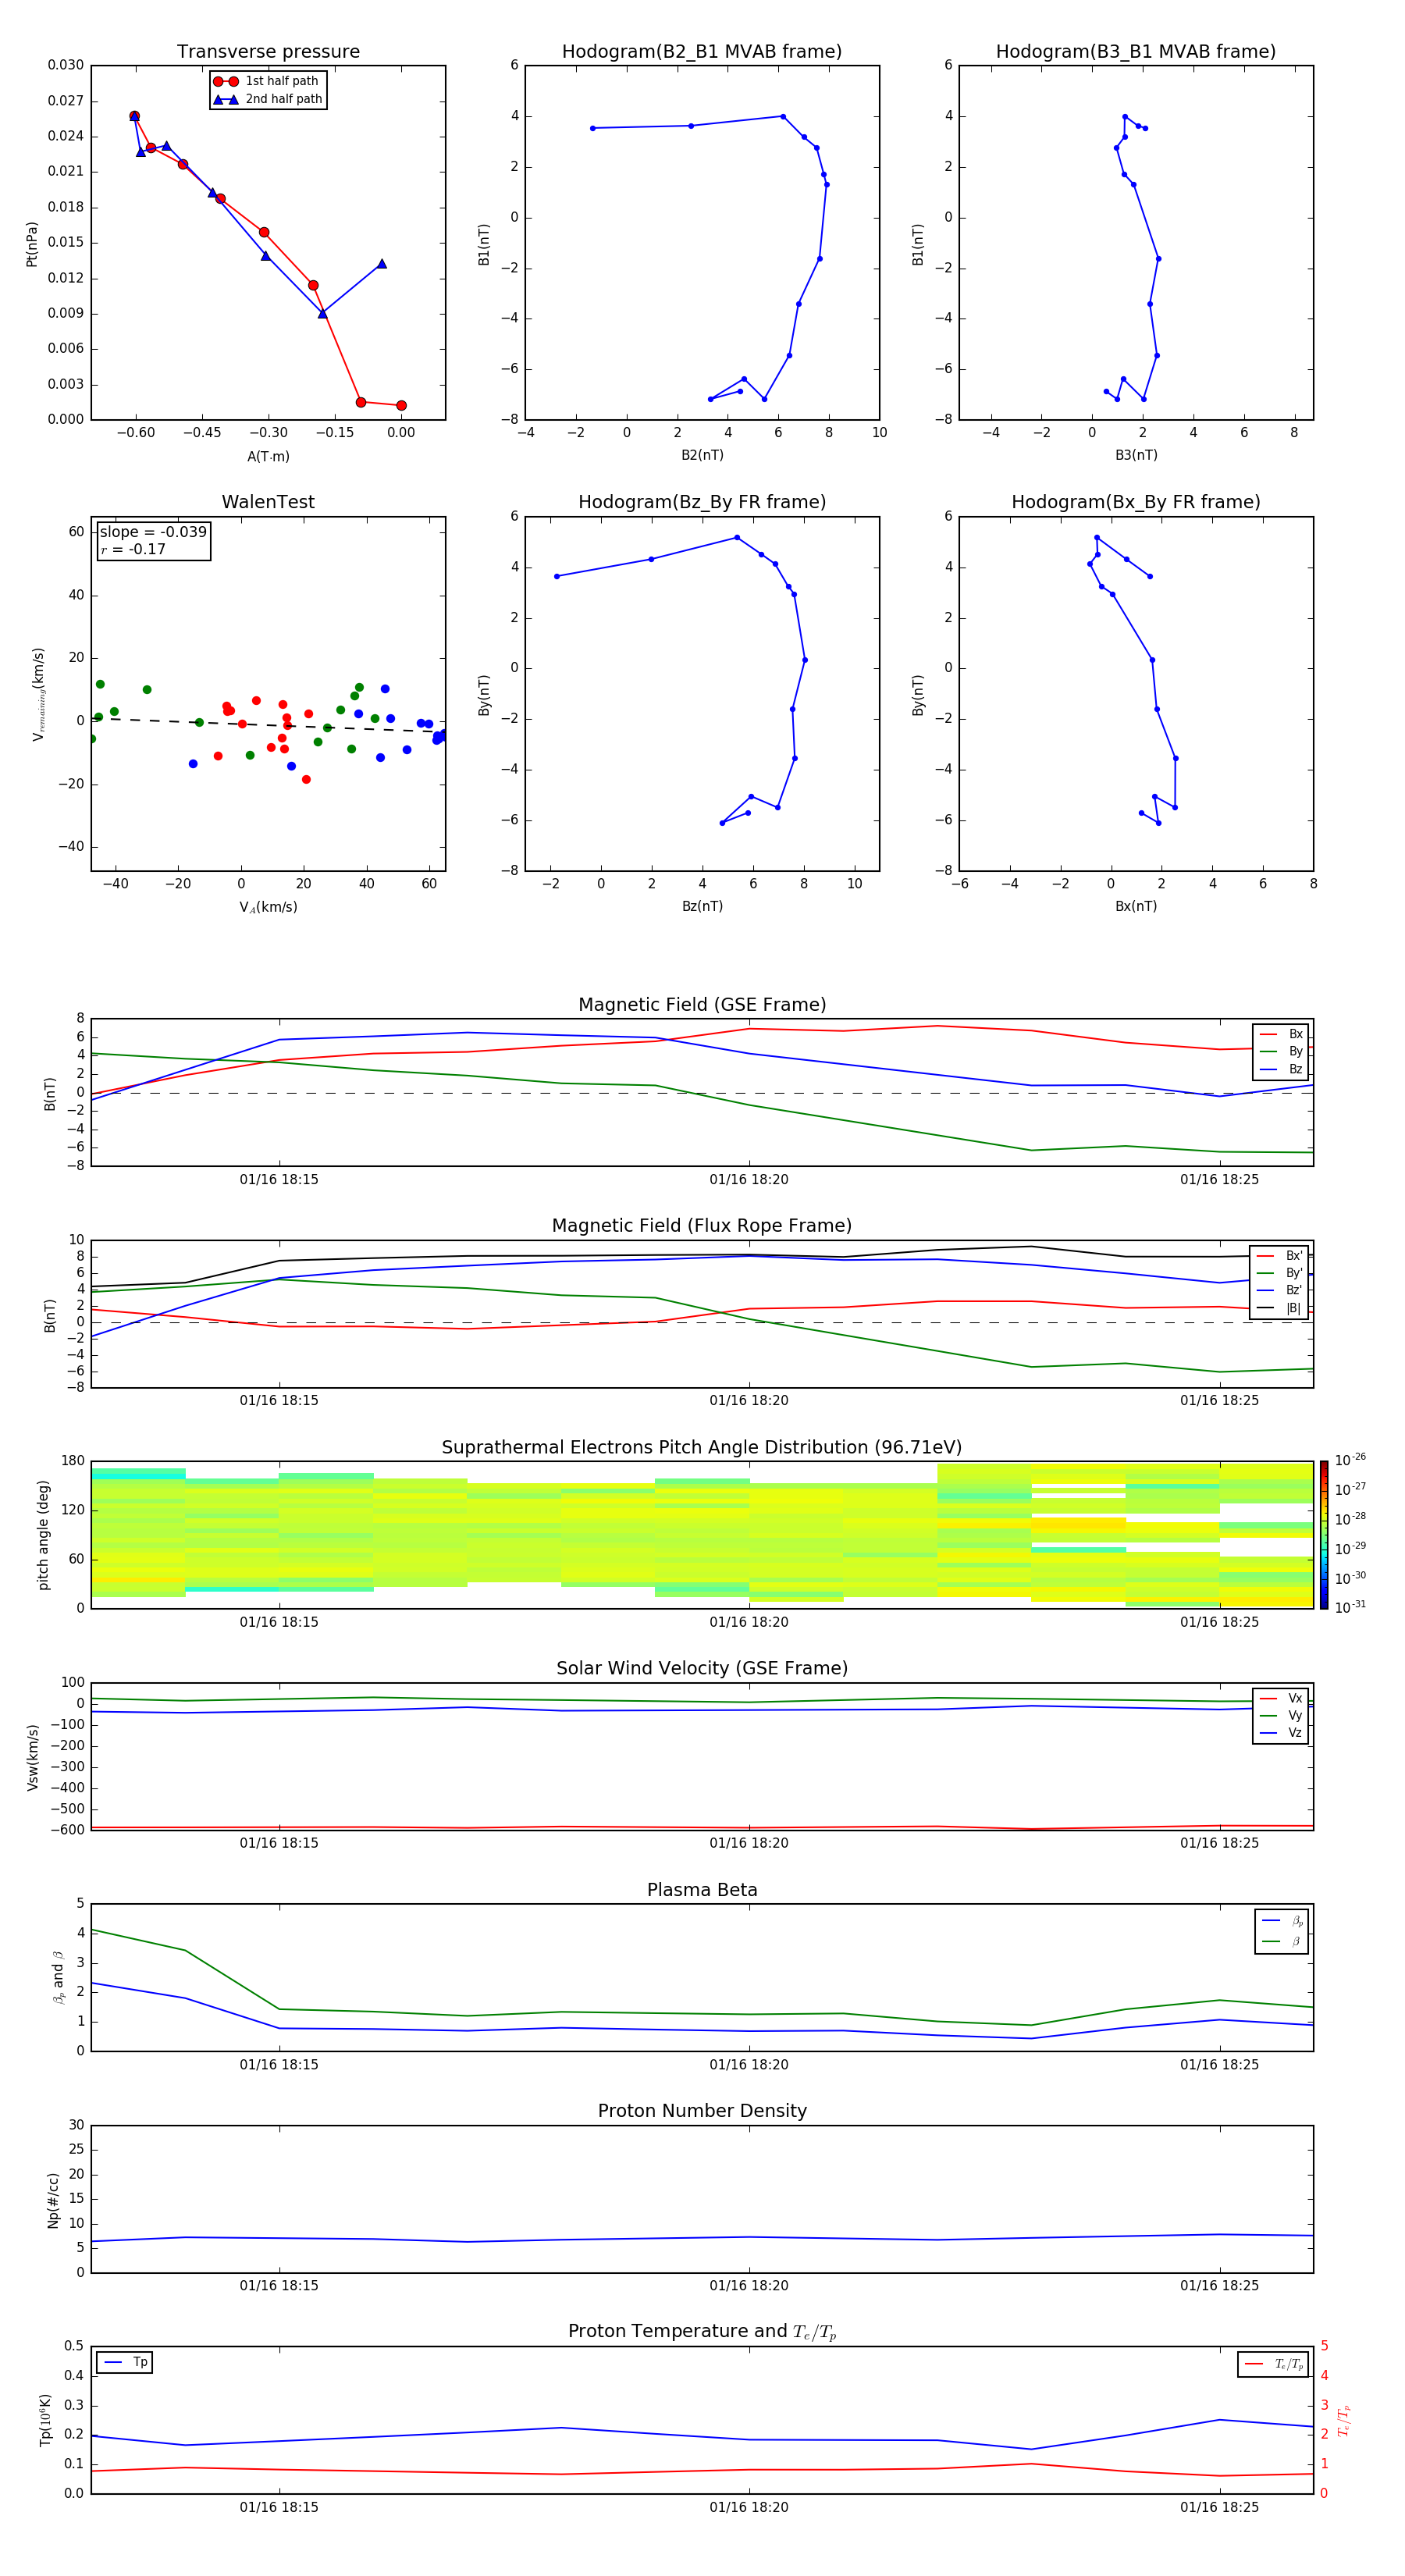Screen dimensions: 1405x2576
Task: Click the "Transverse pressure" plot title
Action: click(268, 52)
